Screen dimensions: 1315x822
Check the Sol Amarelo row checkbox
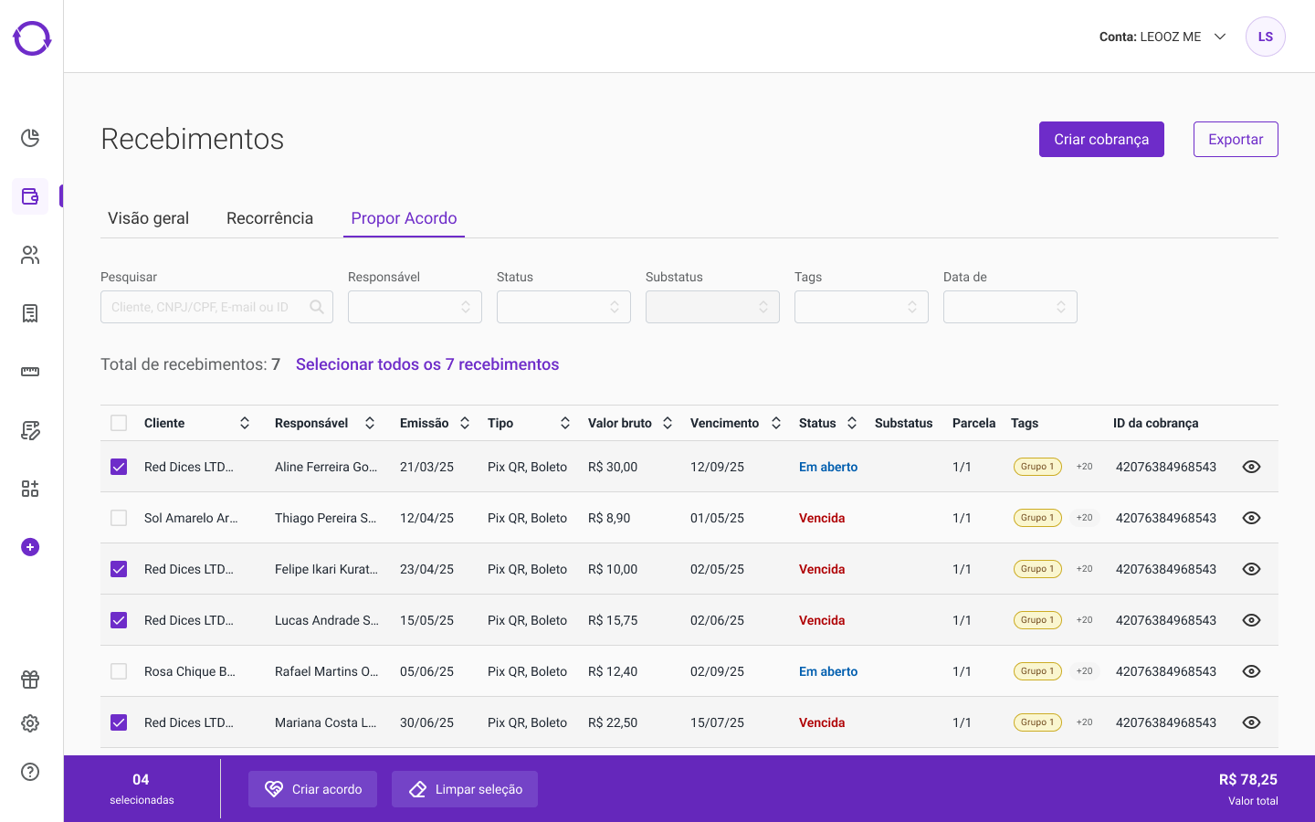[119, 518]
